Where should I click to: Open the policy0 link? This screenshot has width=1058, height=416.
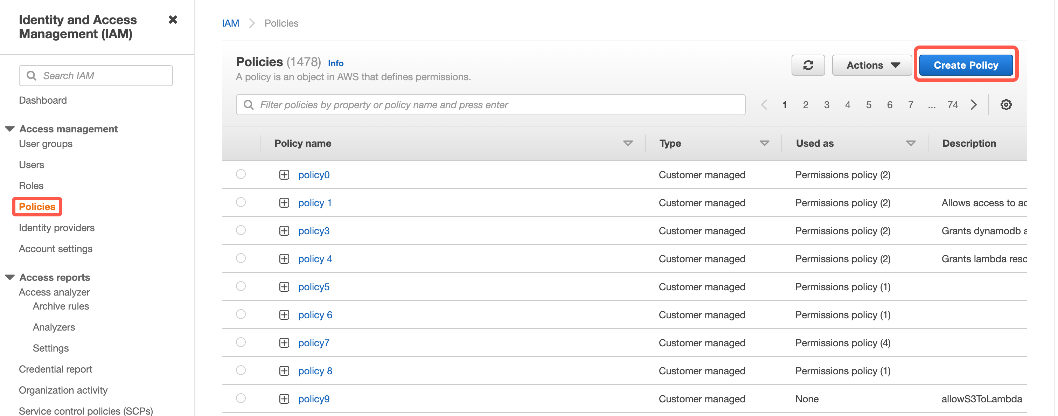click(x=314, y=175)
